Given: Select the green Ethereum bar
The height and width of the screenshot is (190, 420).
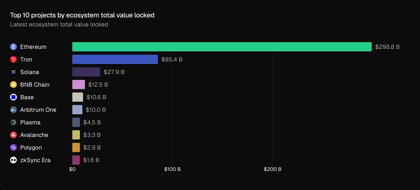Looking at the screenshot, I should click(222, 47).
